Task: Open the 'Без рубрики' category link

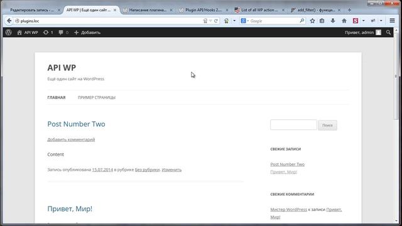Action: point(147,169)
